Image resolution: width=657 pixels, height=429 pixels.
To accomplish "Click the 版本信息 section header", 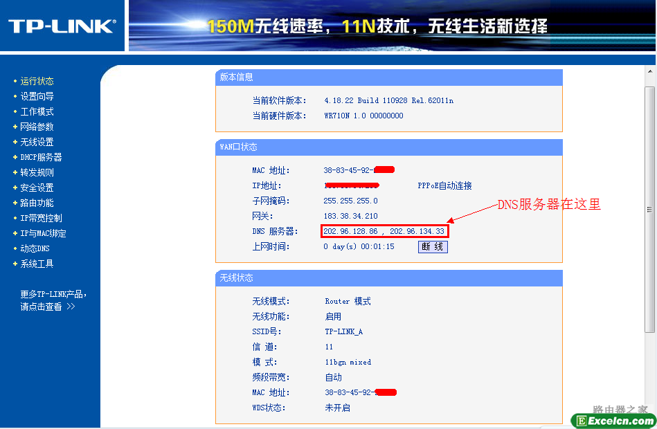I will tap(389, 77).
